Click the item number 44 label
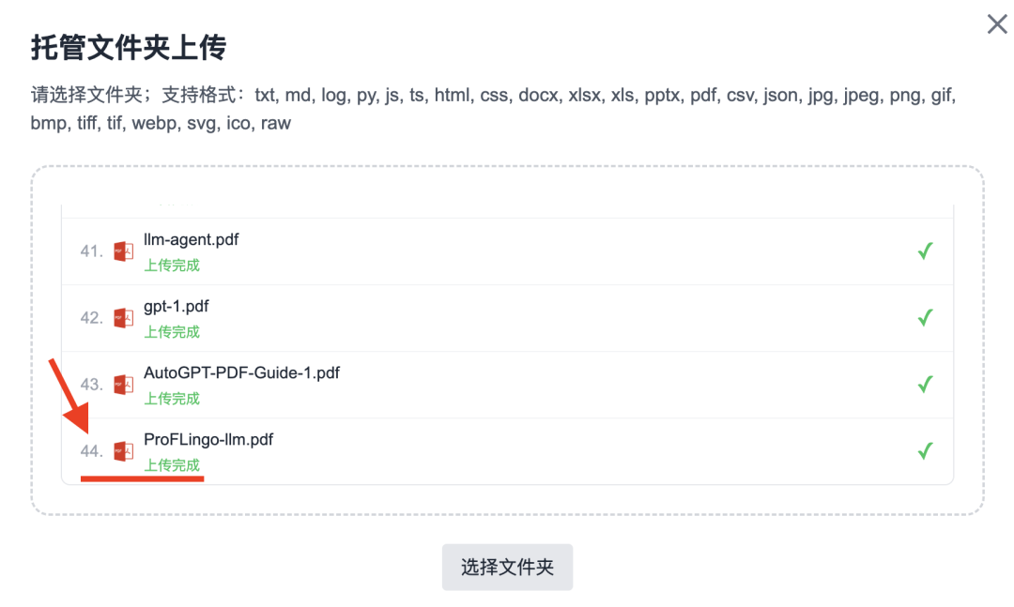The height and width of the screenshot is (607, 1014). click(91, 451)
